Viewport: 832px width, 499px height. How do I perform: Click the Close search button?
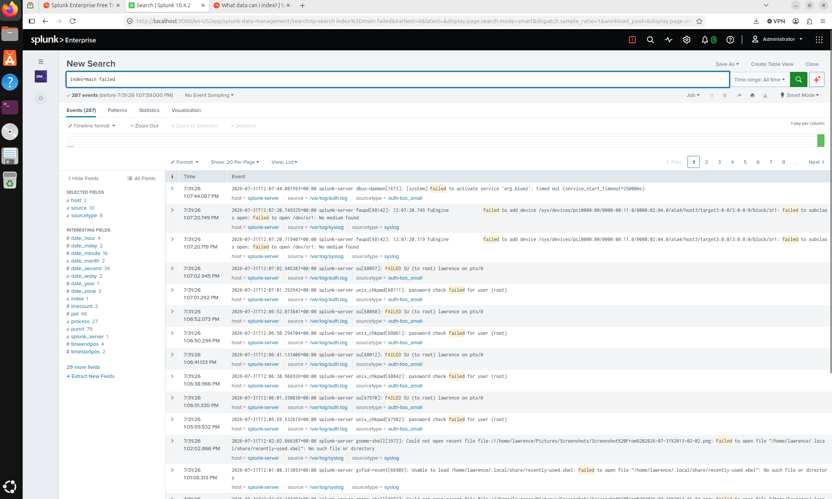(812, 64)
